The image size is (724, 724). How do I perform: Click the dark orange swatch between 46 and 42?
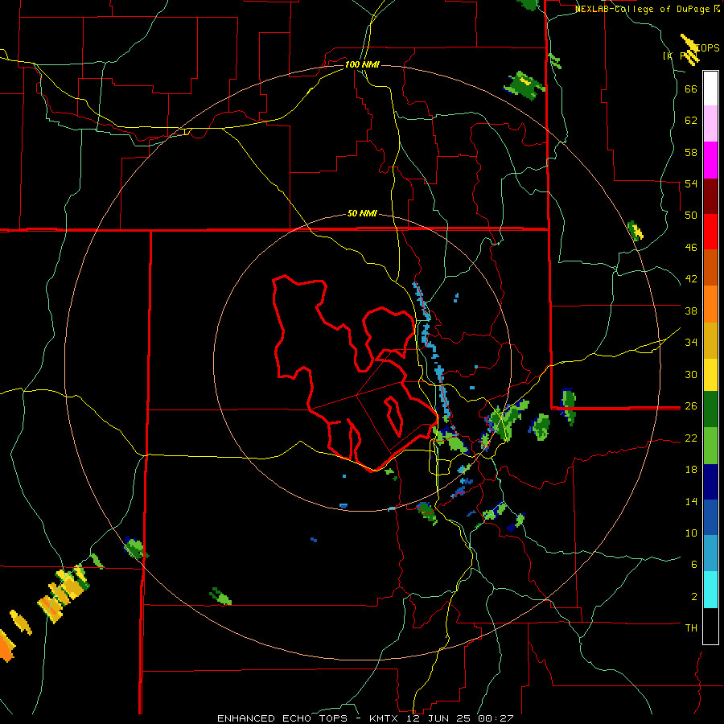point(710,267)
